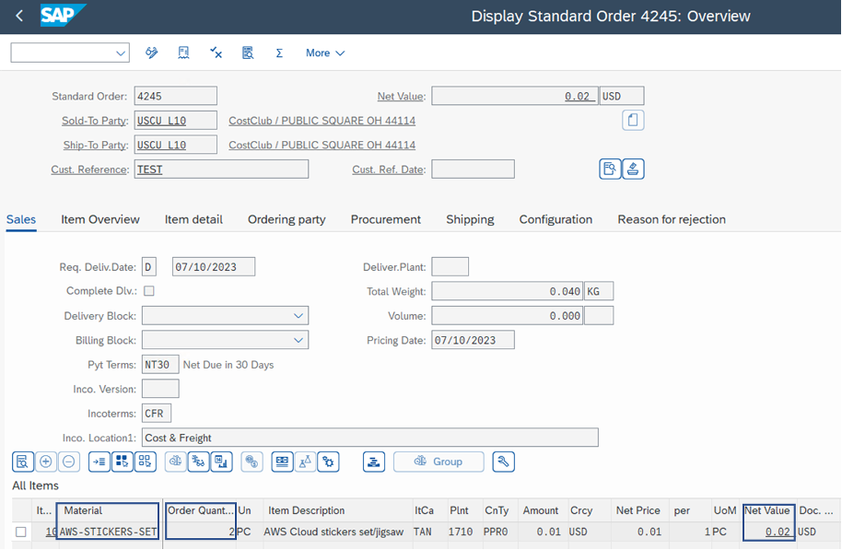Viewport: 842px width, 550px height.
Task: Click the Group button
Action: [x=439, y=462]
